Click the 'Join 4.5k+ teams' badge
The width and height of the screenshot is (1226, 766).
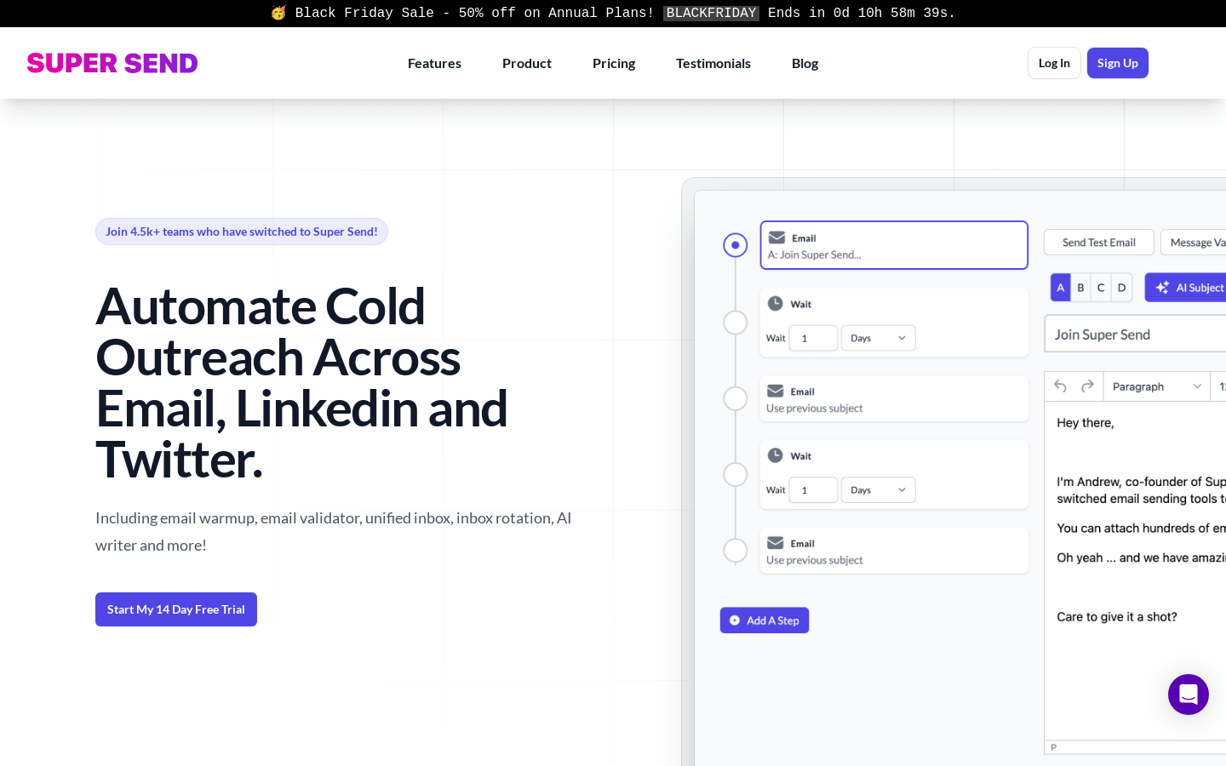tap(242, 232)
